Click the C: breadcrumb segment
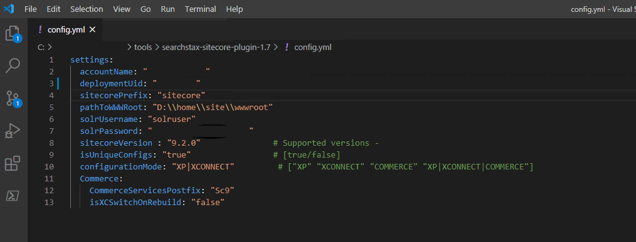The image size is (636, 242). pyautogui.click(x=41, y=48)
